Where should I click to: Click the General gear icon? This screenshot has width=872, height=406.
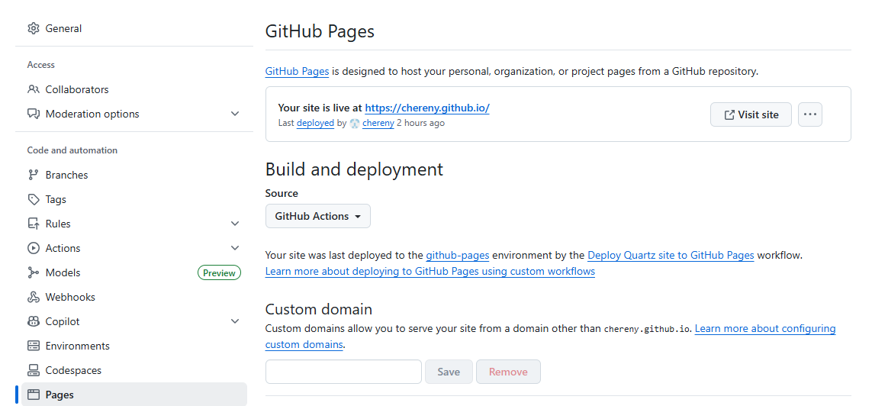(34, 28)
